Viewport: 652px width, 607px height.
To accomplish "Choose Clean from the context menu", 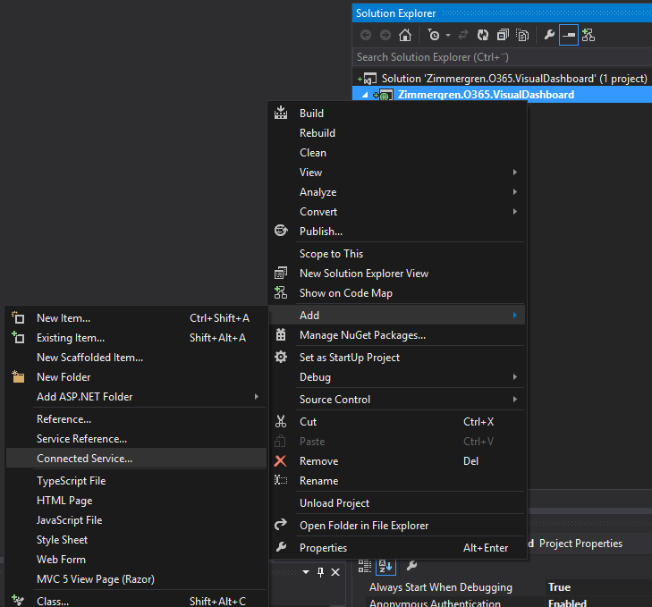I will 397,153.
